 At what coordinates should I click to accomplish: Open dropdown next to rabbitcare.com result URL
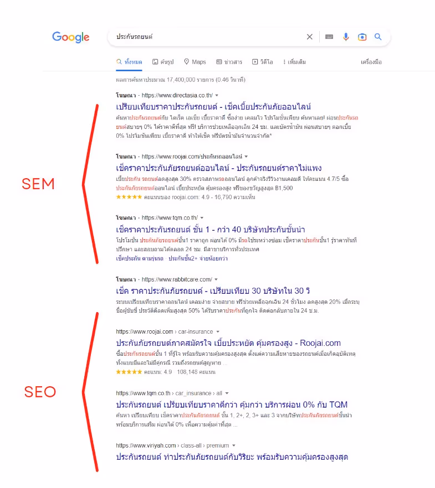[x=216, y=280]
